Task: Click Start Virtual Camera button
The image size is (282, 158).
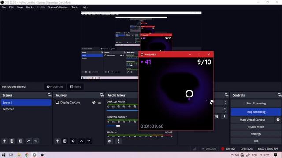Action: 252,120
